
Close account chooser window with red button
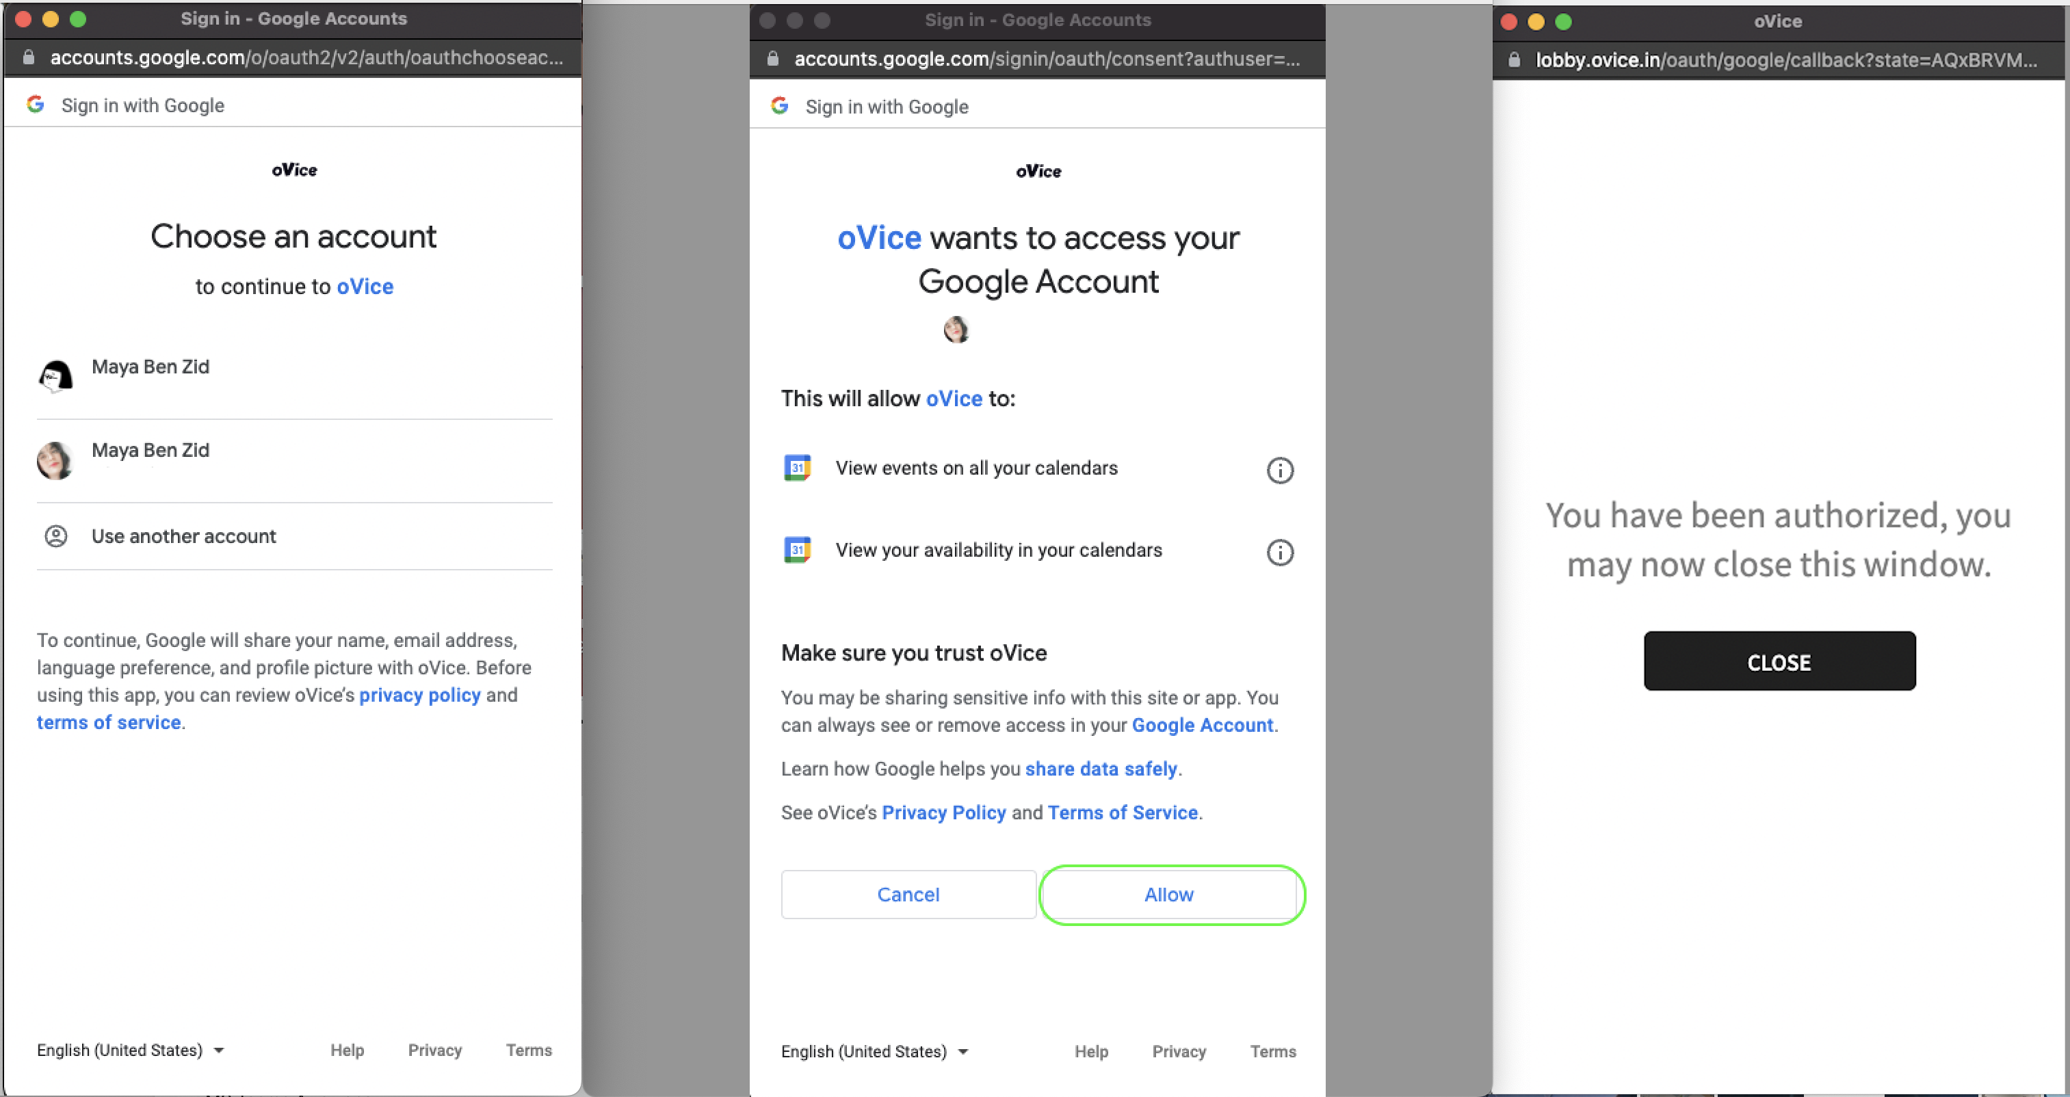coord(23,19)
